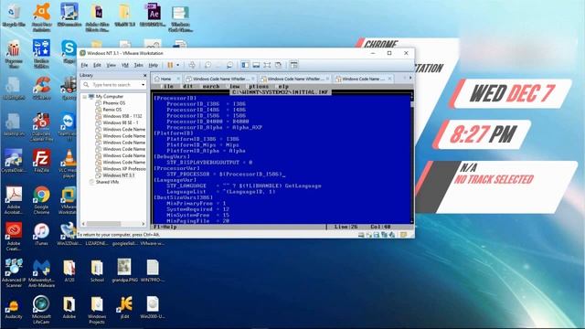585x329 pixels.
Task: Open the VLC media player desktop icon
Action: [x=69, y=164]
